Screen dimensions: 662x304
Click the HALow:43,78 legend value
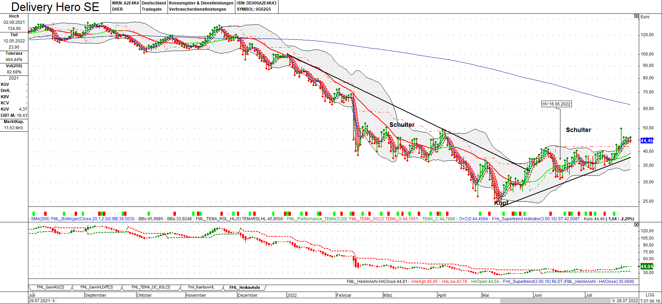pos(454,282)
